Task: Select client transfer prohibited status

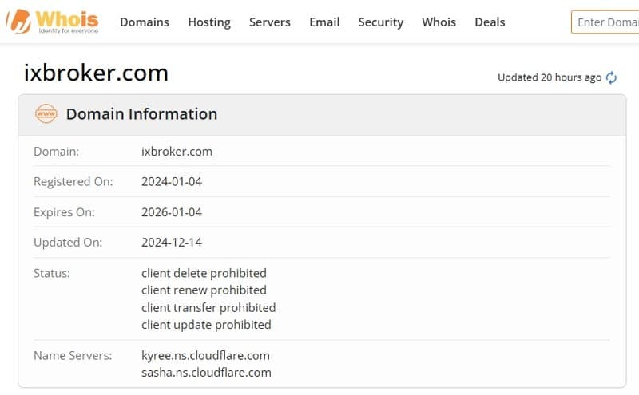Action: (208, 307)
